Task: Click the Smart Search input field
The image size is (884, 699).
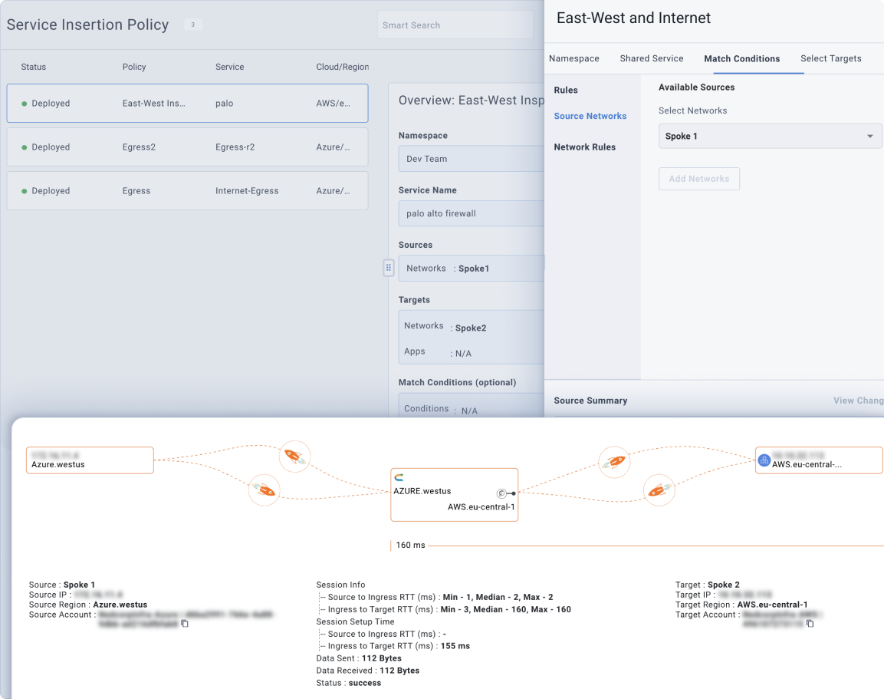Action: tap(455, 25)
